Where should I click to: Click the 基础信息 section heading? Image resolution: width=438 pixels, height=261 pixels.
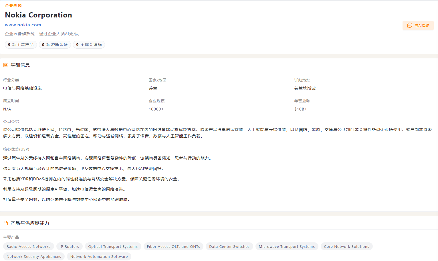click(x=20, y=65)
